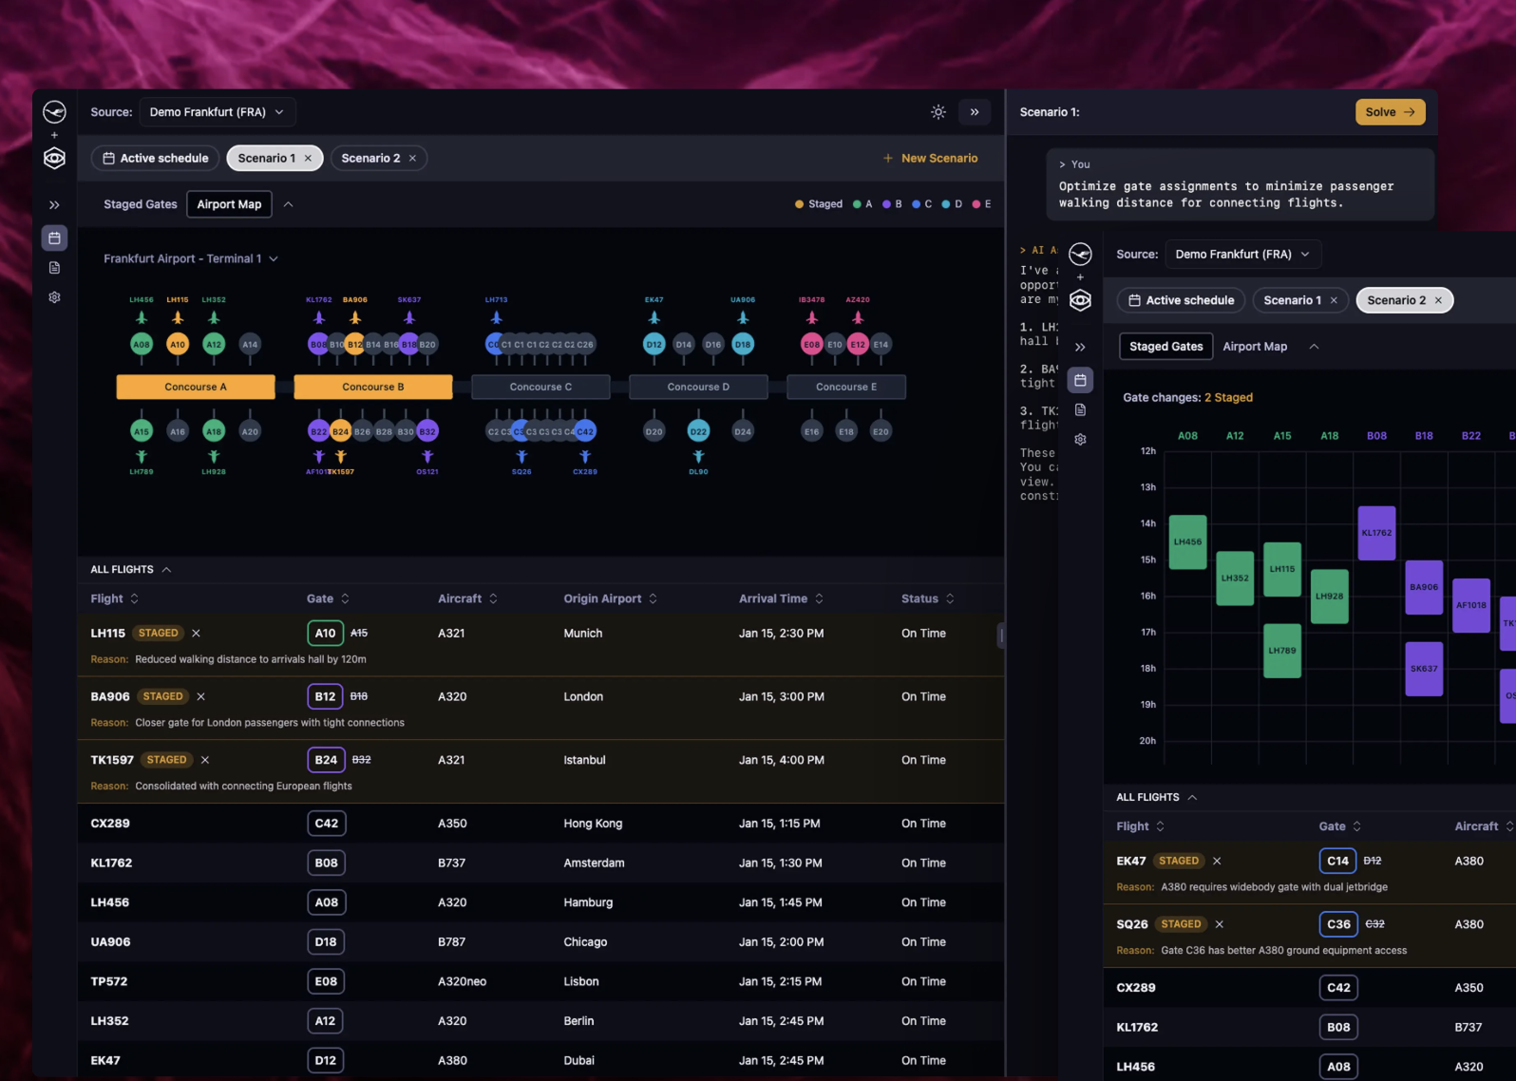Switch to Scenario 1 tab in left panel

pyautogui.click(x=266, y=159)
